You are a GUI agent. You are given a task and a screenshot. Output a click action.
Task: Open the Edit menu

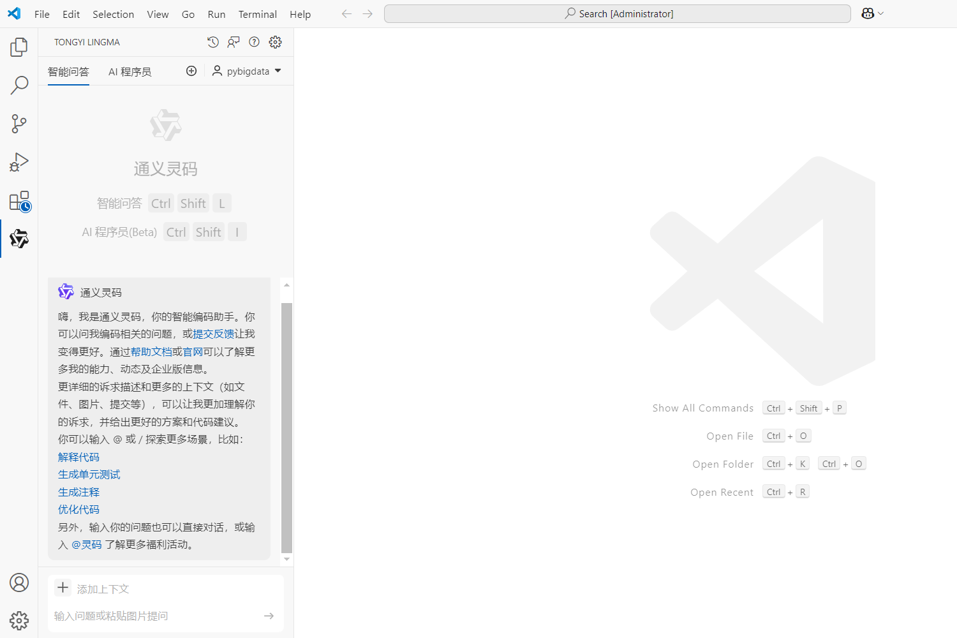[x=71, y=14]
